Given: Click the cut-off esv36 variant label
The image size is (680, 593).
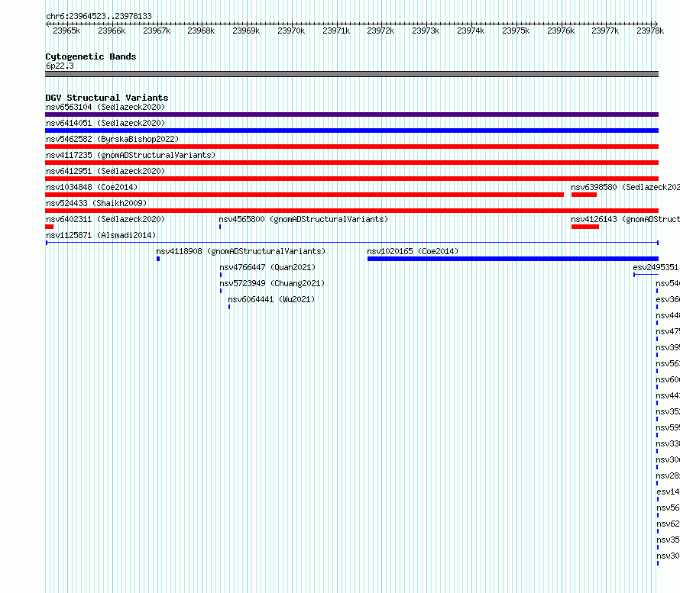Looking at the screenshot, I should [668, 299].
